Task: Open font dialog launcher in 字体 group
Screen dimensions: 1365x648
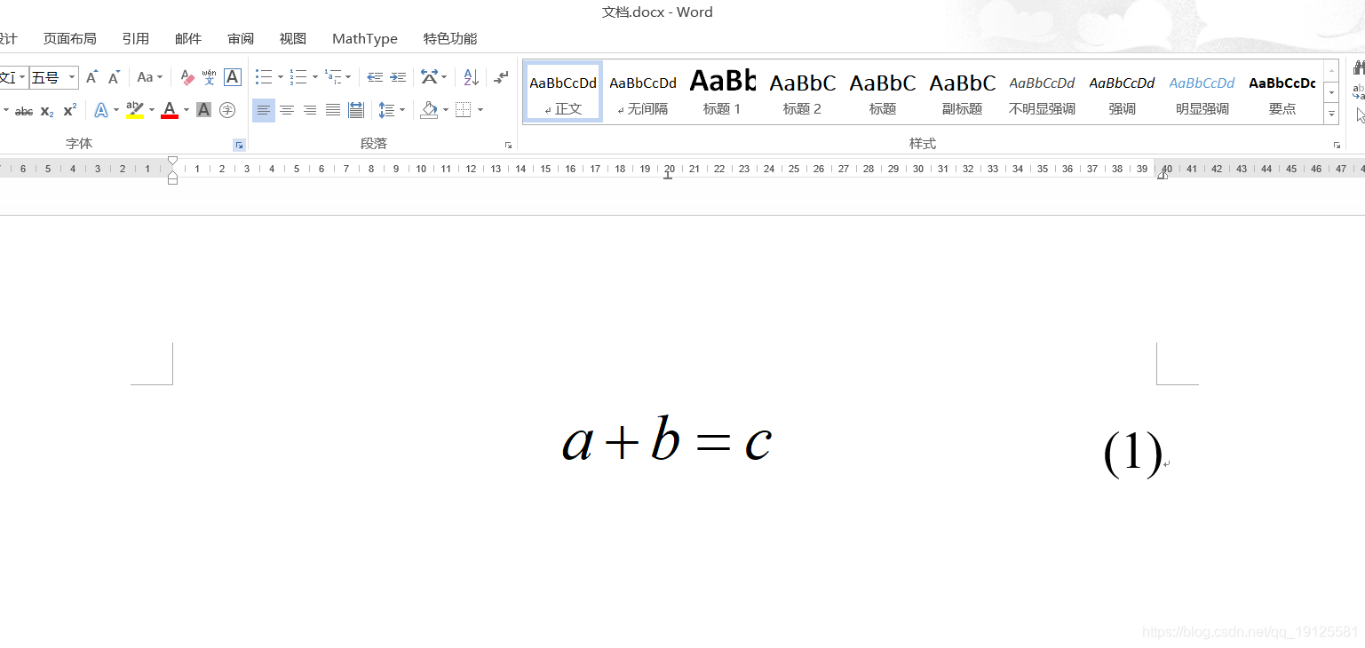Action: tap(239, 145)
